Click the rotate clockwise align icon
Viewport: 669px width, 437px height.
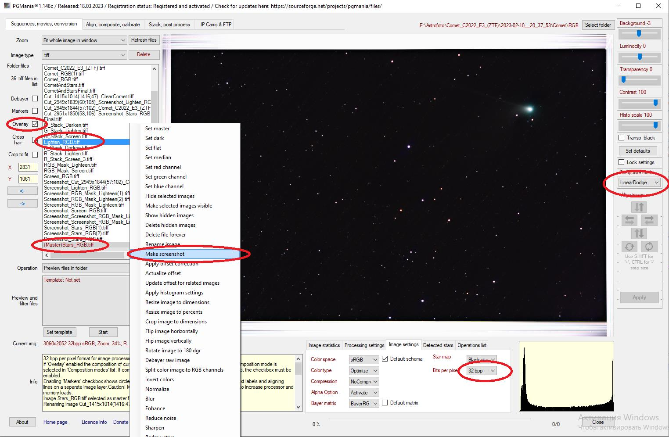click(649, 247)
